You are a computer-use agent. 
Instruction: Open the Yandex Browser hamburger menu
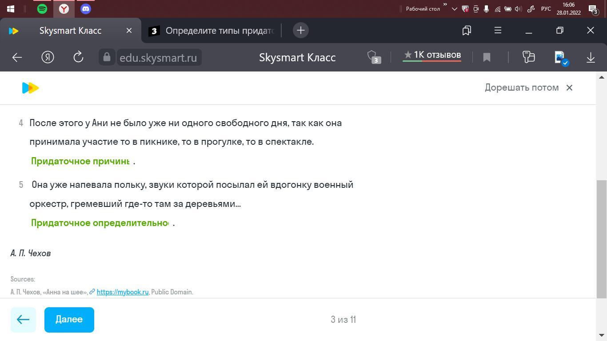[x=498, y=30]
